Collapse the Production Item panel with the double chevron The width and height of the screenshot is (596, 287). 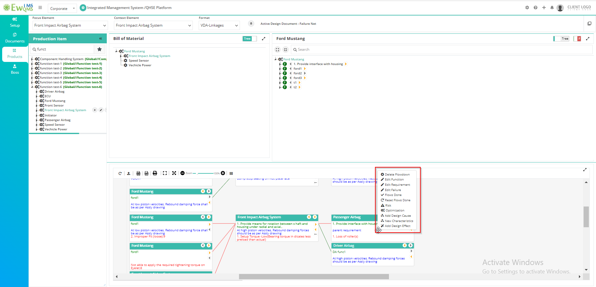101,39
